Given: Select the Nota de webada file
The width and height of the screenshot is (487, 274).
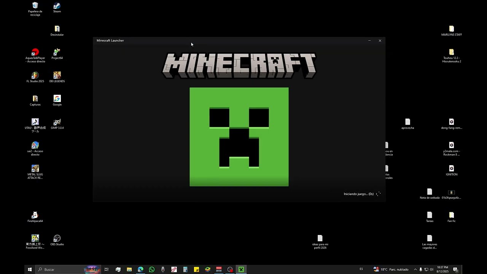Looking at the screenshot, I should click(x=430, y=194).
